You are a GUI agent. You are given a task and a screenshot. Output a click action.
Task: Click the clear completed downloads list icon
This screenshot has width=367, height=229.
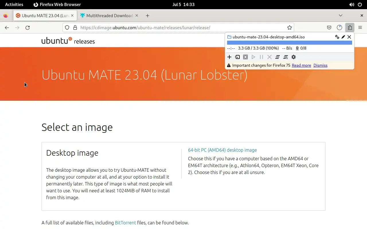pyautogui.click(x=286, y=57)
